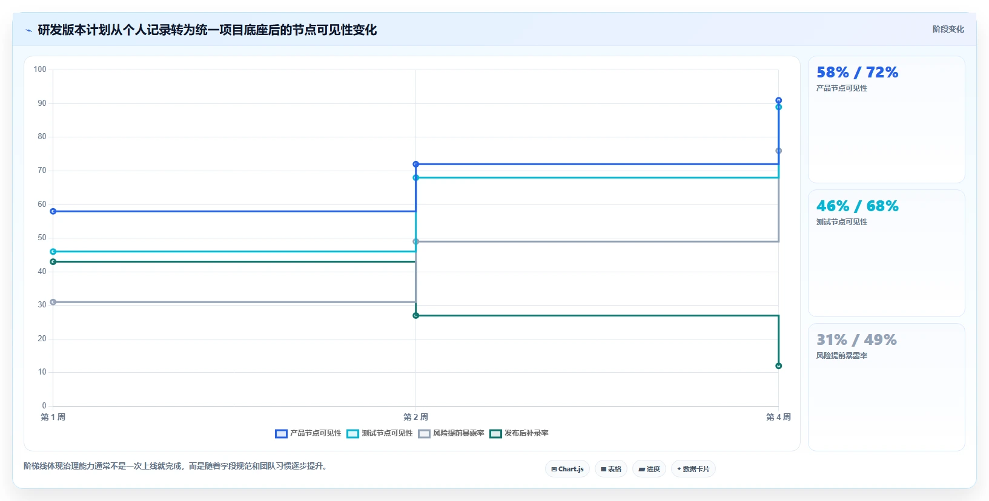
Task: Click the 风险提前暴露率 data point at 第 1 周
Action: [53, 302]
